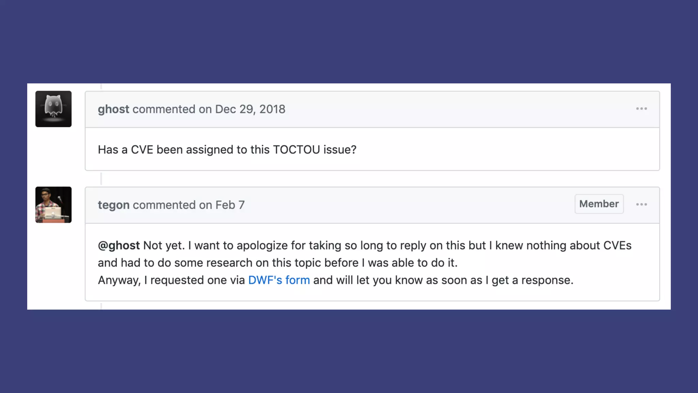Click tegon's profile avatar photo

(x=54, y=205)
